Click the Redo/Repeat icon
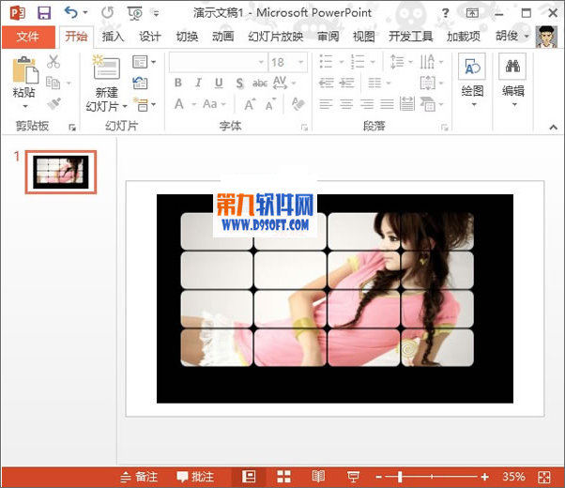 click(x=107, y=13)
